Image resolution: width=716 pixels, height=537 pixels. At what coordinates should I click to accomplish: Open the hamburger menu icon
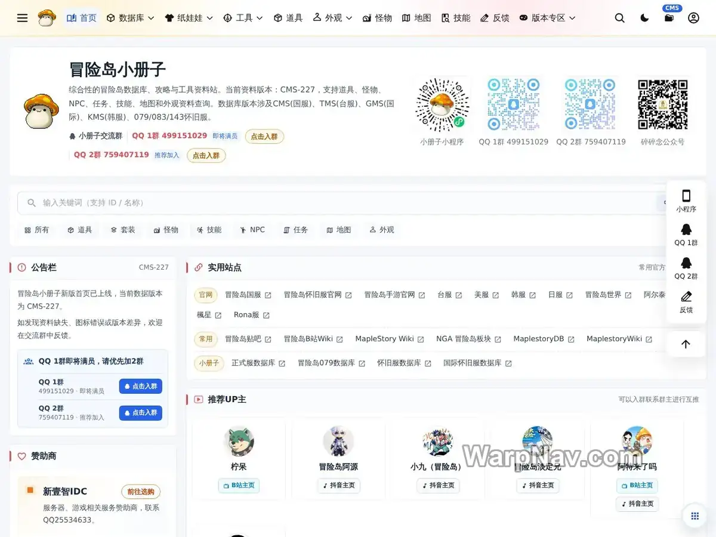pyautogui.click(x=22, y=18)
